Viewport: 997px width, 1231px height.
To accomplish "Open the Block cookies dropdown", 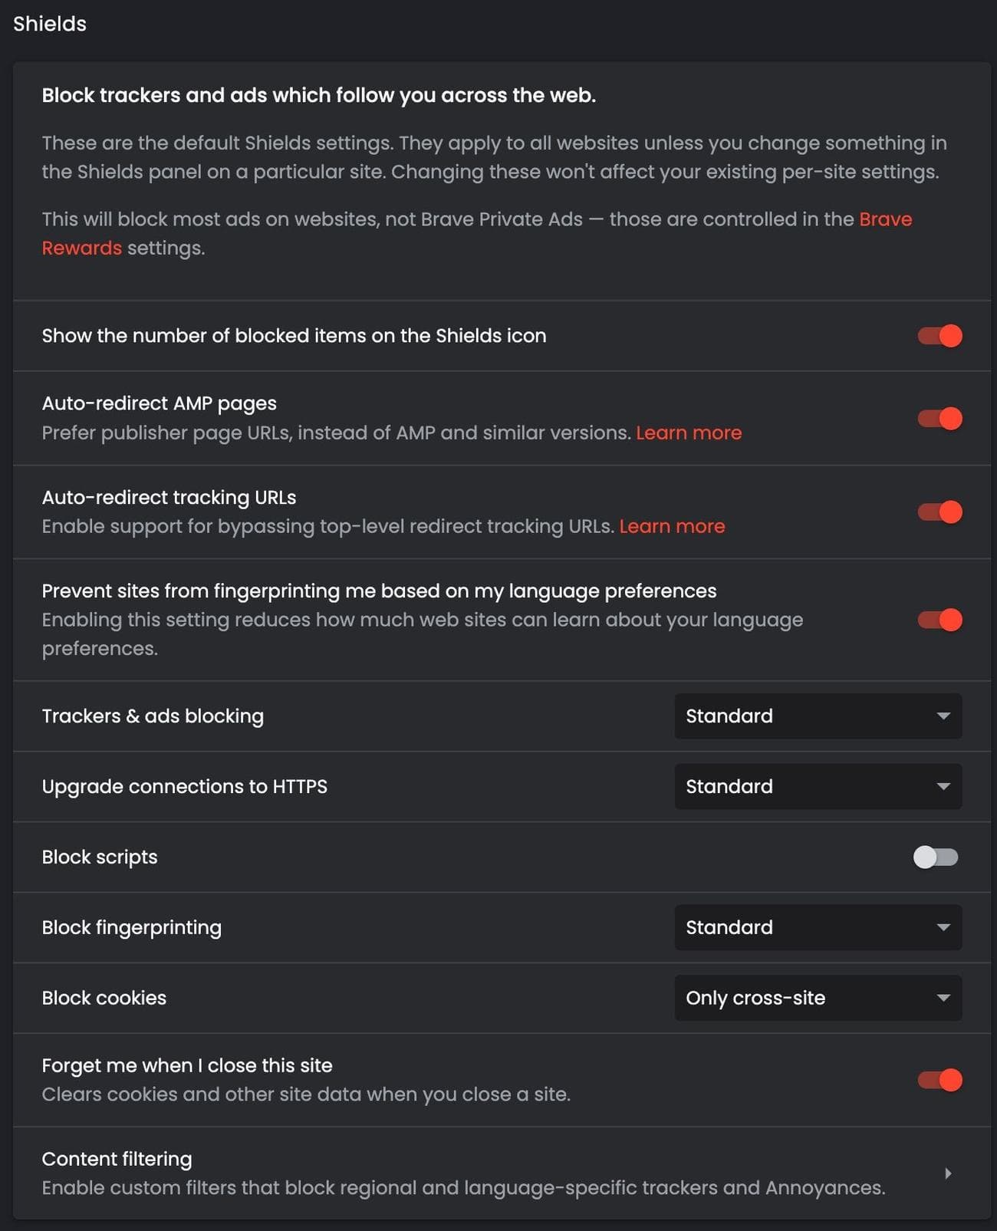I will pyautogui.click(x=817, y=998).
